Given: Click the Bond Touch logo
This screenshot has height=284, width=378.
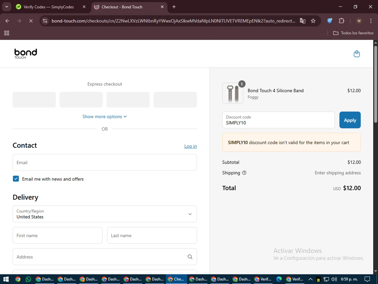Looking at the screenshot, I should pyautogui.click(x=25, y=54).
